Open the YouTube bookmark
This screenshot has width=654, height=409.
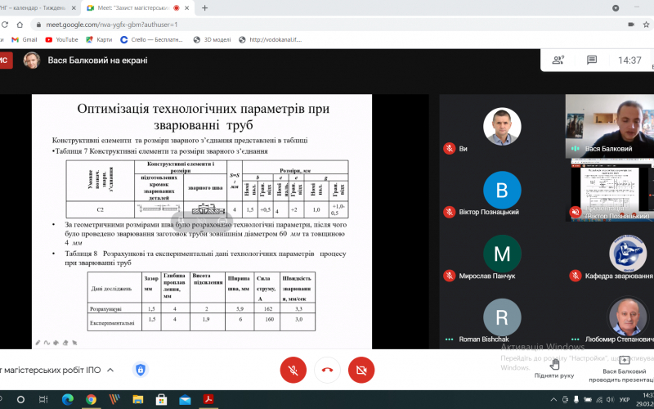coord(62,39)
